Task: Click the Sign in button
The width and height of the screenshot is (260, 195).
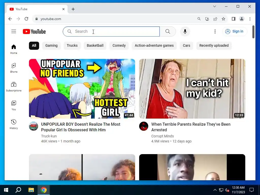Action: (235, 31)
